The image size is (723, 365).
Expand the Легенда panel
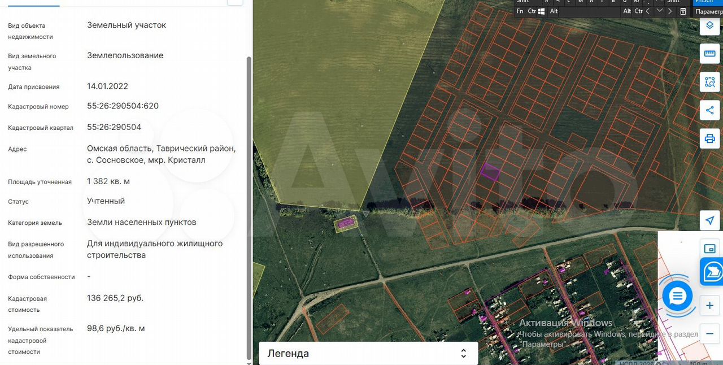coord(368,354)
